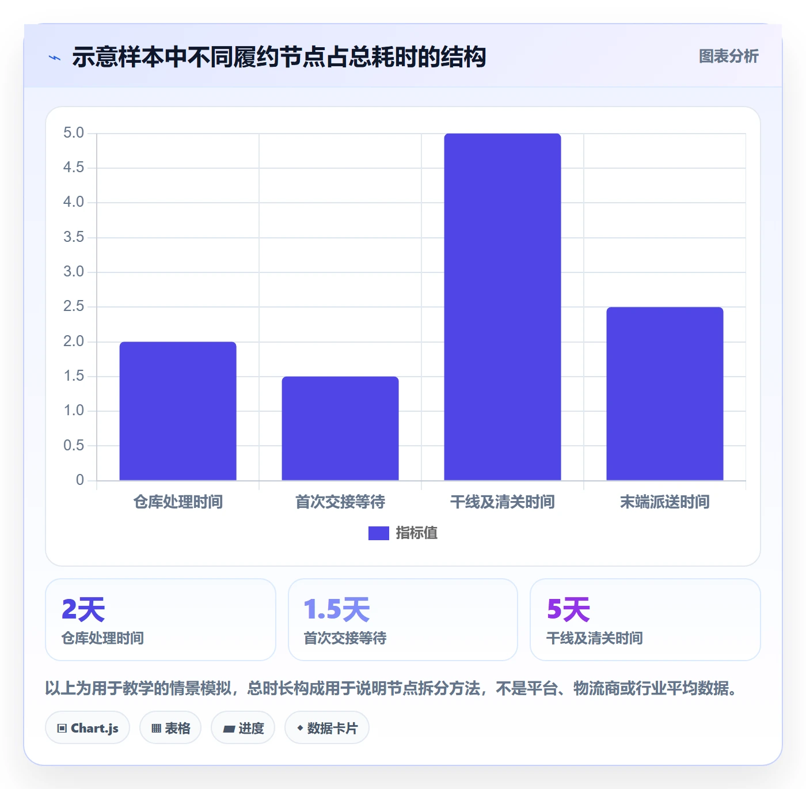Click the 3.0 y-axis tick label
This screenshot has width=806, height=789.
pyautogui.click(x=74, y=272)
